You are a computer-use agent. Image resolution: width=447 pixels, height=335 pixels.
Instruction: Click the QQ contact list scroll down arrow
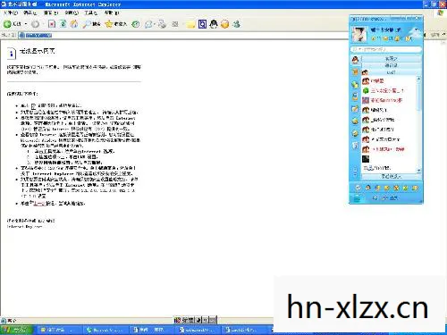[418, 171]
